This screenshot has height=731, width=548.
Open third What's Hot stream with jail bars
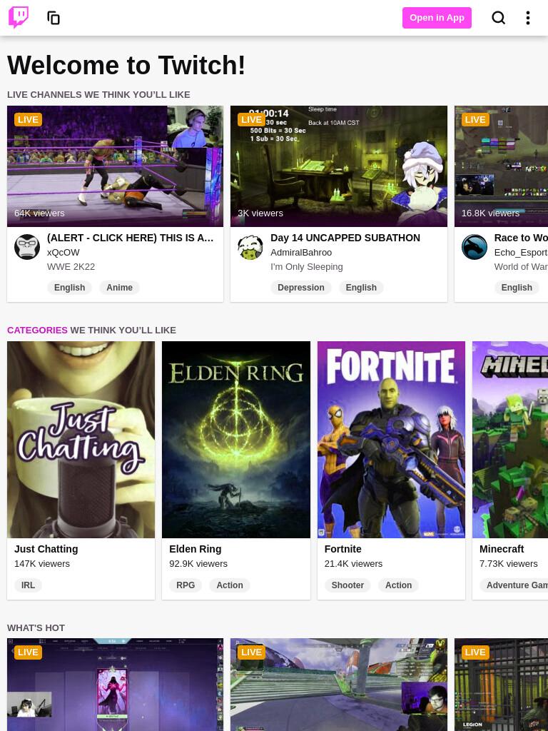[x=502, y=685]
